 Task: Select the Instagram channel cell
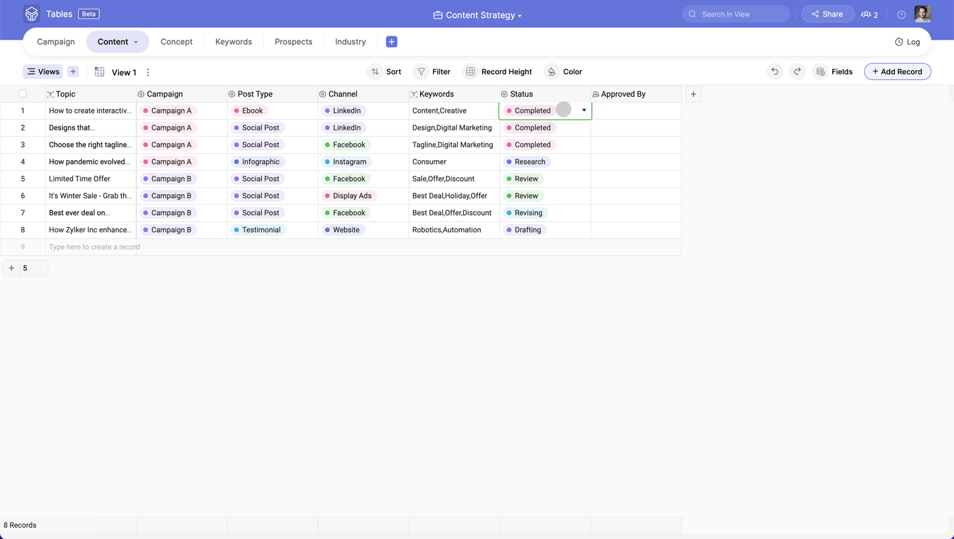[363, 162]
